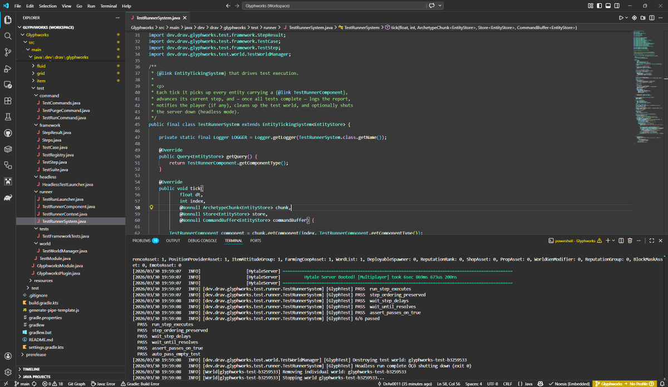
Task: Open build.gradle.kts file
Action: pyautogui.click(x=43, y=302)
